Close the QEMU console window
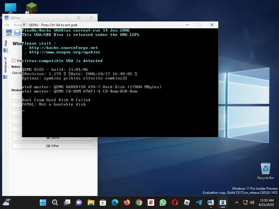The image size is (279, 209). coord(212,25)
